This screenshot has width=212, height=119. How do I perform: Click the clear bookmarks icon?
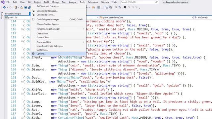coord(136,7)
